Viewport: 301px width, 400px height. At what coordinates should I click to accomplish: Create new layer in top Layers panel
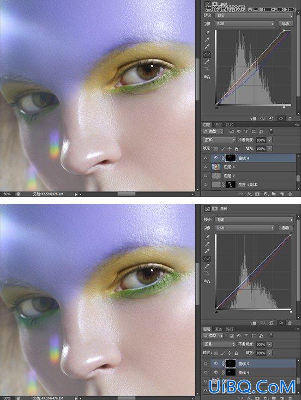pyautogui.click(x=282, y=194)
